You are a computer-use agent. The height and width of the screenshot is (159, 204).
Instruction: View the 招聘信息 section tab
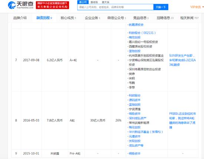[x=165, y=18]
